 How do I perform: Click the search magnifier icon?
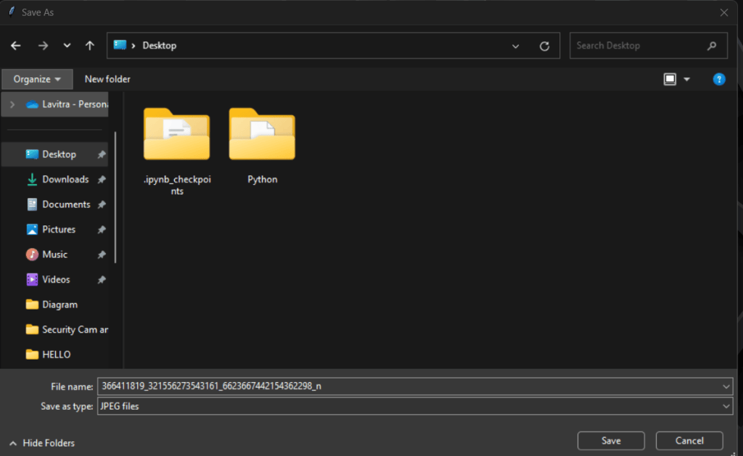point(711,46)
